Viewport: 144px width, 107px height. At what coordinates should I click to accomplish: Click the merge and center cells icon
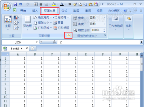36,4
